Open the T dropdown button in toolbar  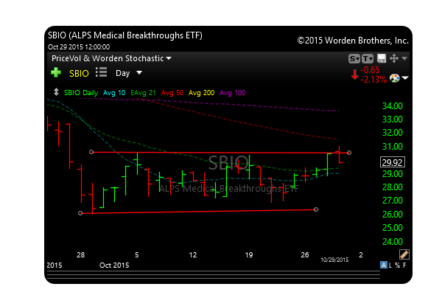368,59
